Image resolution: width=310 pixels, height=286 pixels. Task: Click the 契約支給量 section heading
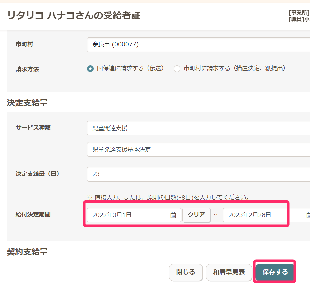[27, 252]
